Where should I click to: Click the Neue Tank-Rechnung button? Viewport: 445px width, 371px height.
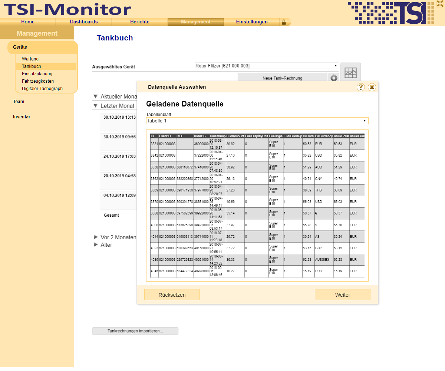[x=282, y=78]
